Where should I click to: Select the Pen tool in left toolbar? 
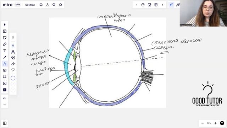(x=5, y=64)
